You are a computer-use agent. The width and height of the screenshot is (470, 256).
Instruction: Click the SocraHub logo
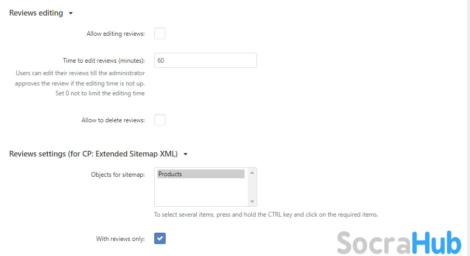[x=399, y=243]
